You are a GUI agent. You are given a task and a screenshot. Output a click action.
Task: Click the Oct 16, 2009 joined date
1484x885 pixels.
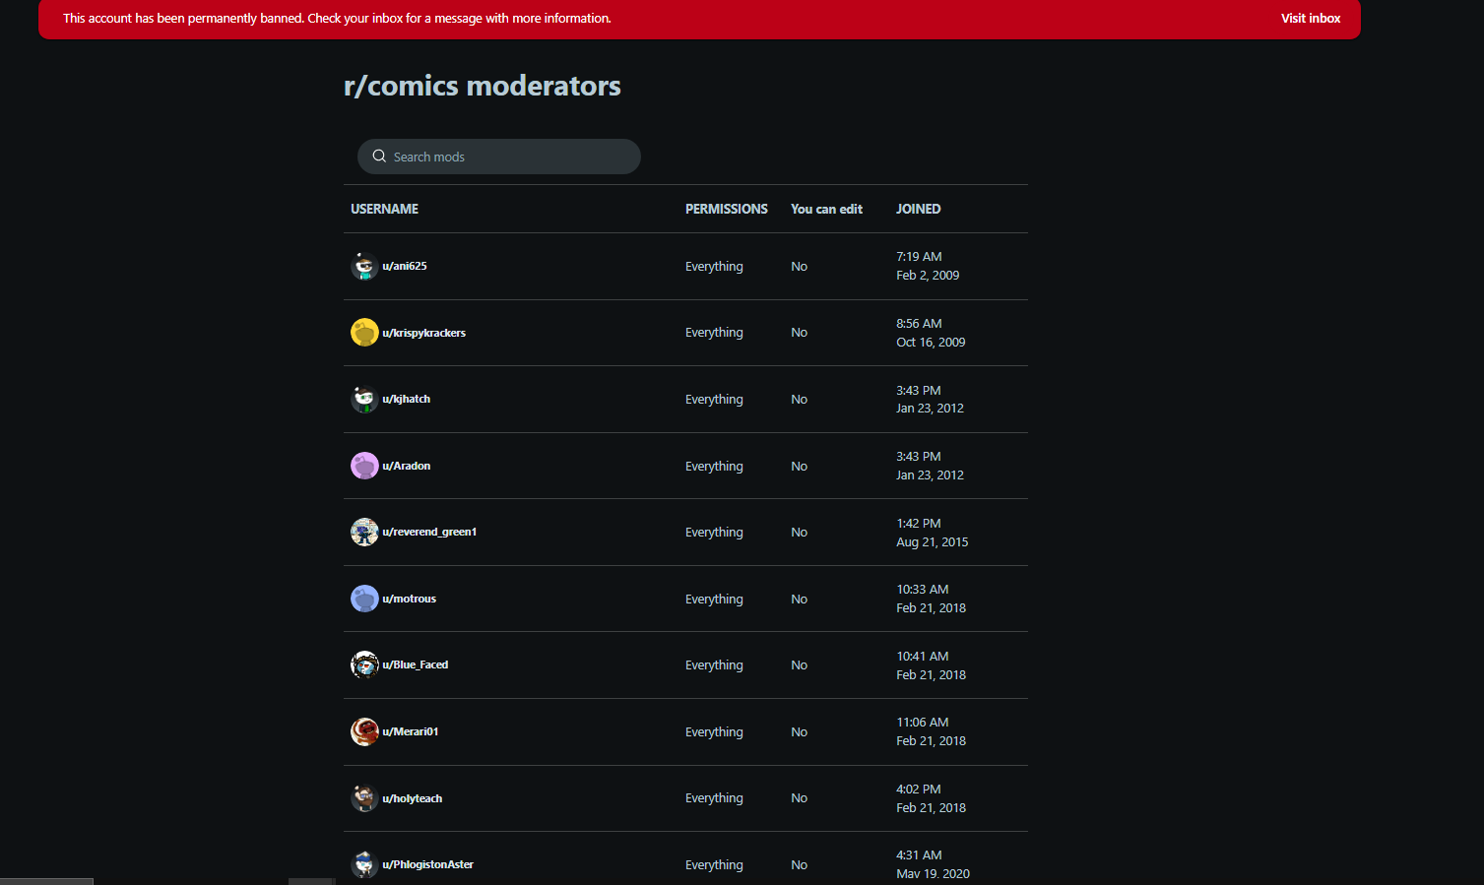pos(931,343)
